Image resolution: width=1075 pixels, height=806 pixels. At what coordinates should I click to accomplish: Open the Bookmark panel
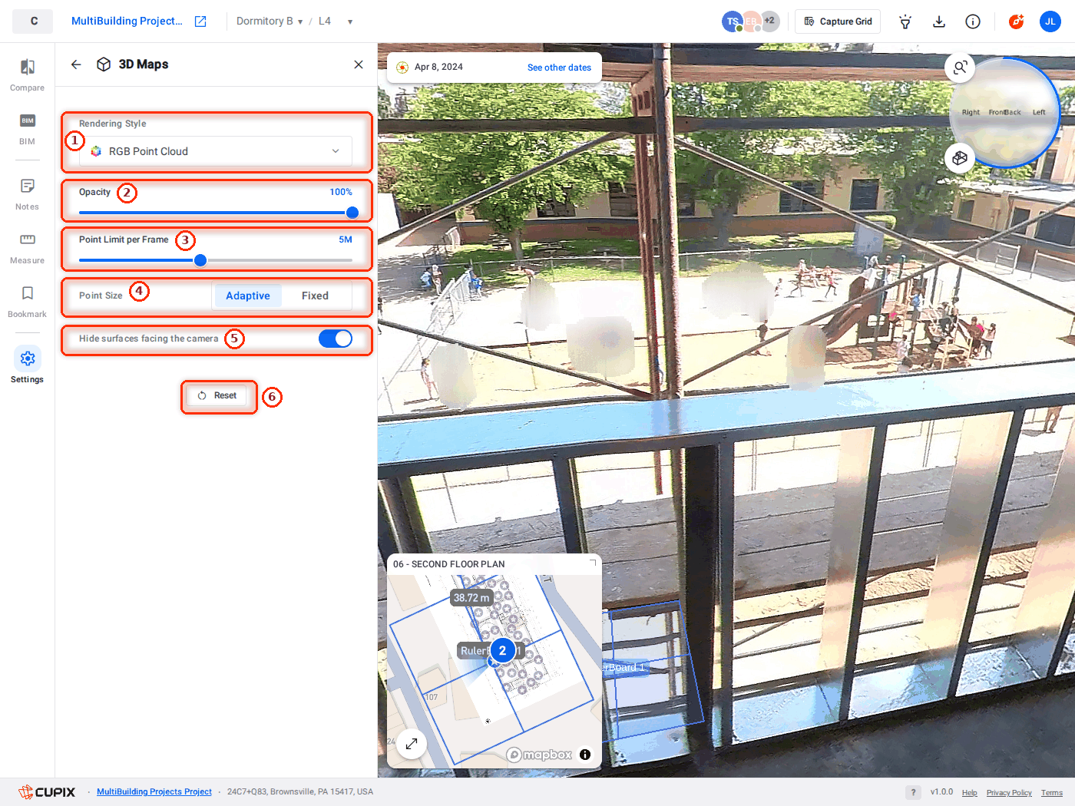tap(27, 302)
